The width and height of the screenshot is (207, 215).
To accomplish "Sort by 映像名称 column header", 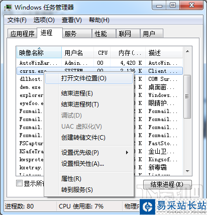I will point(39,53).
